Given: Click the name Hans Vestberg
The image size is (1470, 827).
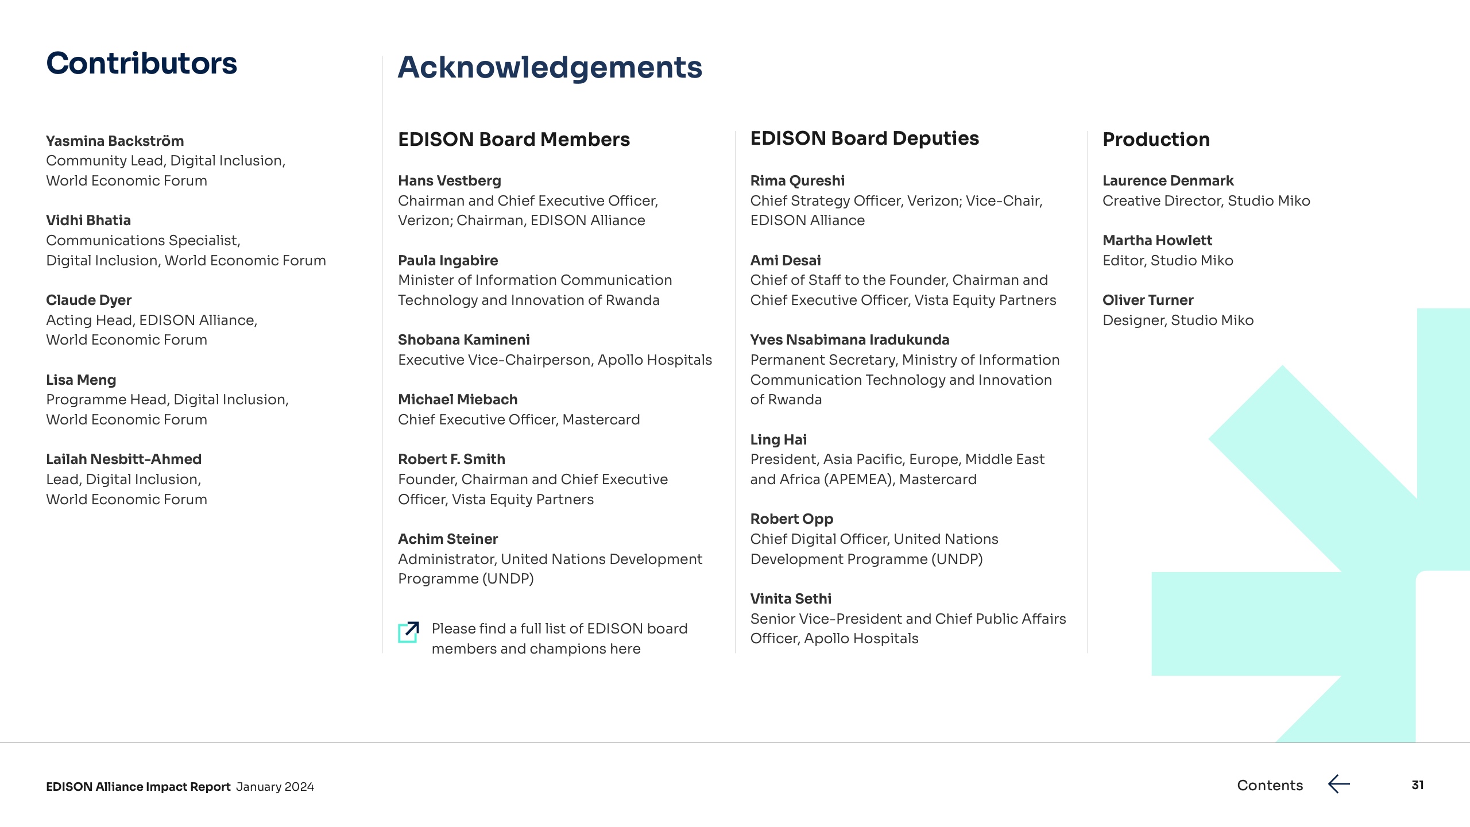Looking at the screenshot, I should click(x=449, y=181).
